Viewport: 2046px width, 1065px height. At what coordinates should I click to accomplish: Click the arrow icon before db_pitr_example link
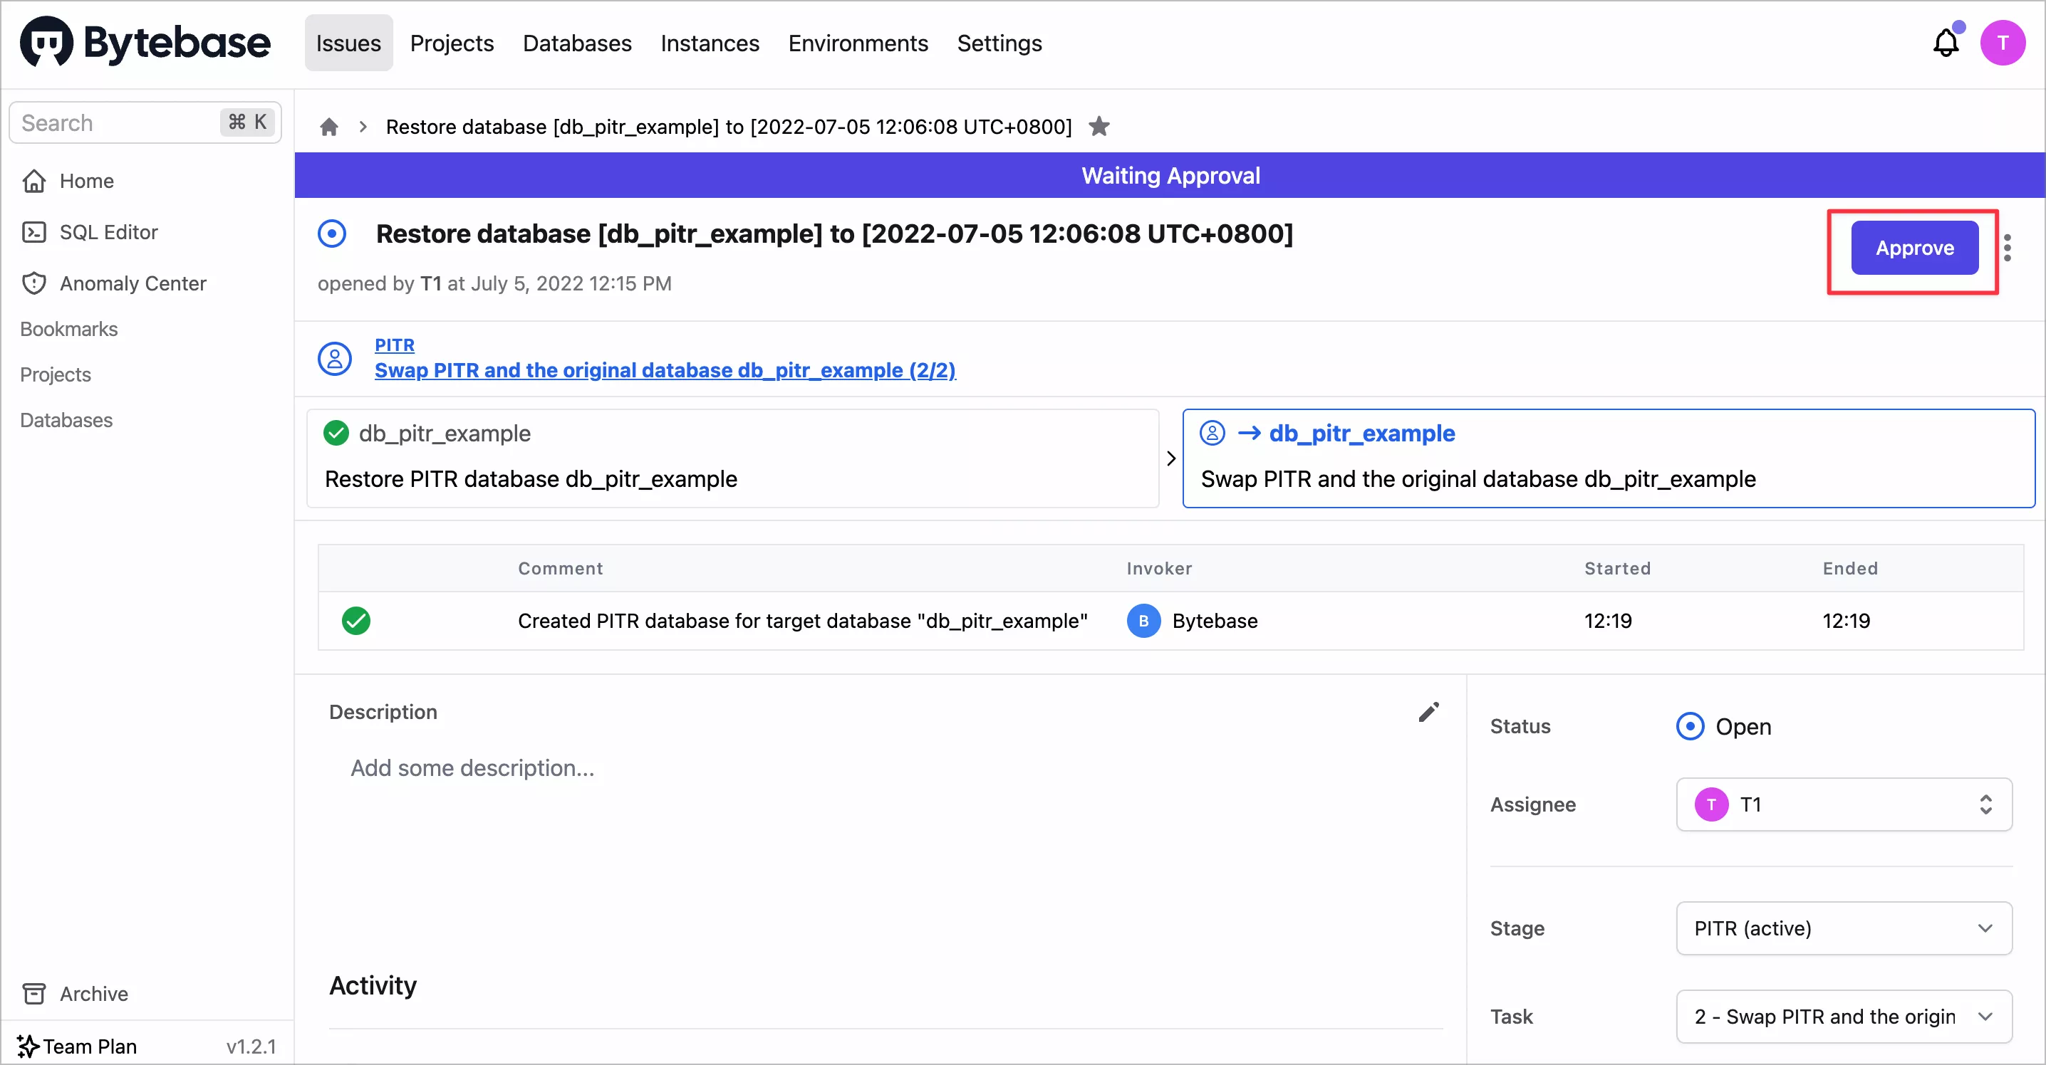[x=1250, y=434]
